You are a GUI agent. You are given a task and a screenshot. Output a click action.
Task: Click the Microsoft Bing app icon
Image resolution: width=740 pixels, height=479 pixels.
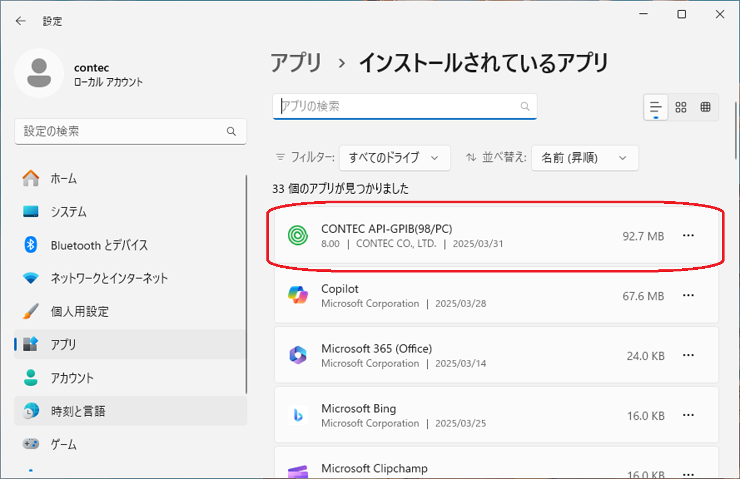coord(298,415)
